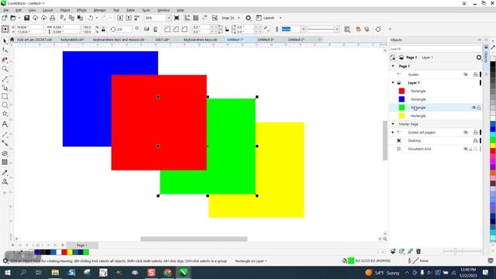Open the outline width dropdown
The height and width of the screenshot is (279, 496).
pyautogui.click(x=303, y=29)
